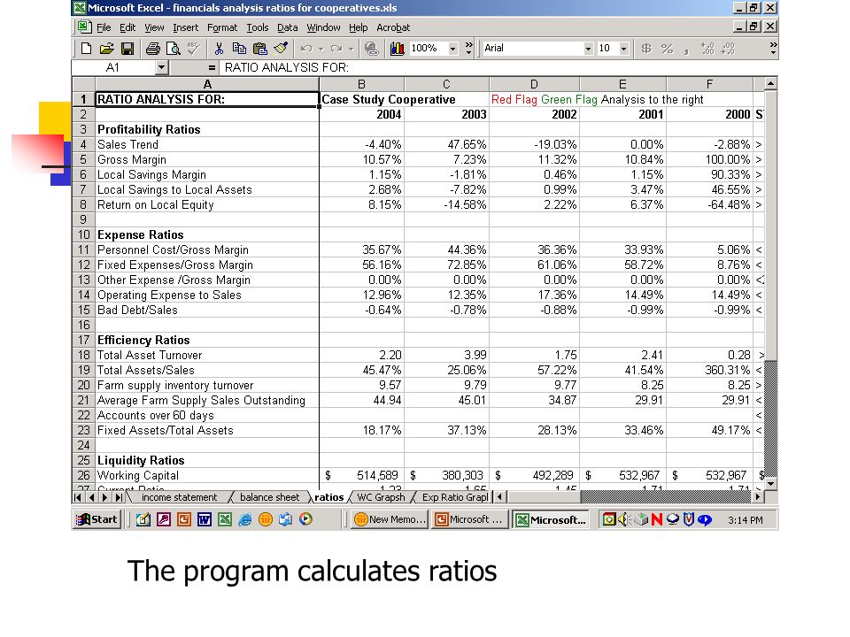Click the Undo arrow icon

pyautogui.click(x=306, y=49)
